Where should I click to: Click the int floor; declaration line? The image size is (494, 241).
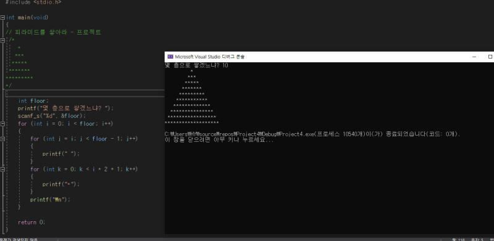pos(33,101)
